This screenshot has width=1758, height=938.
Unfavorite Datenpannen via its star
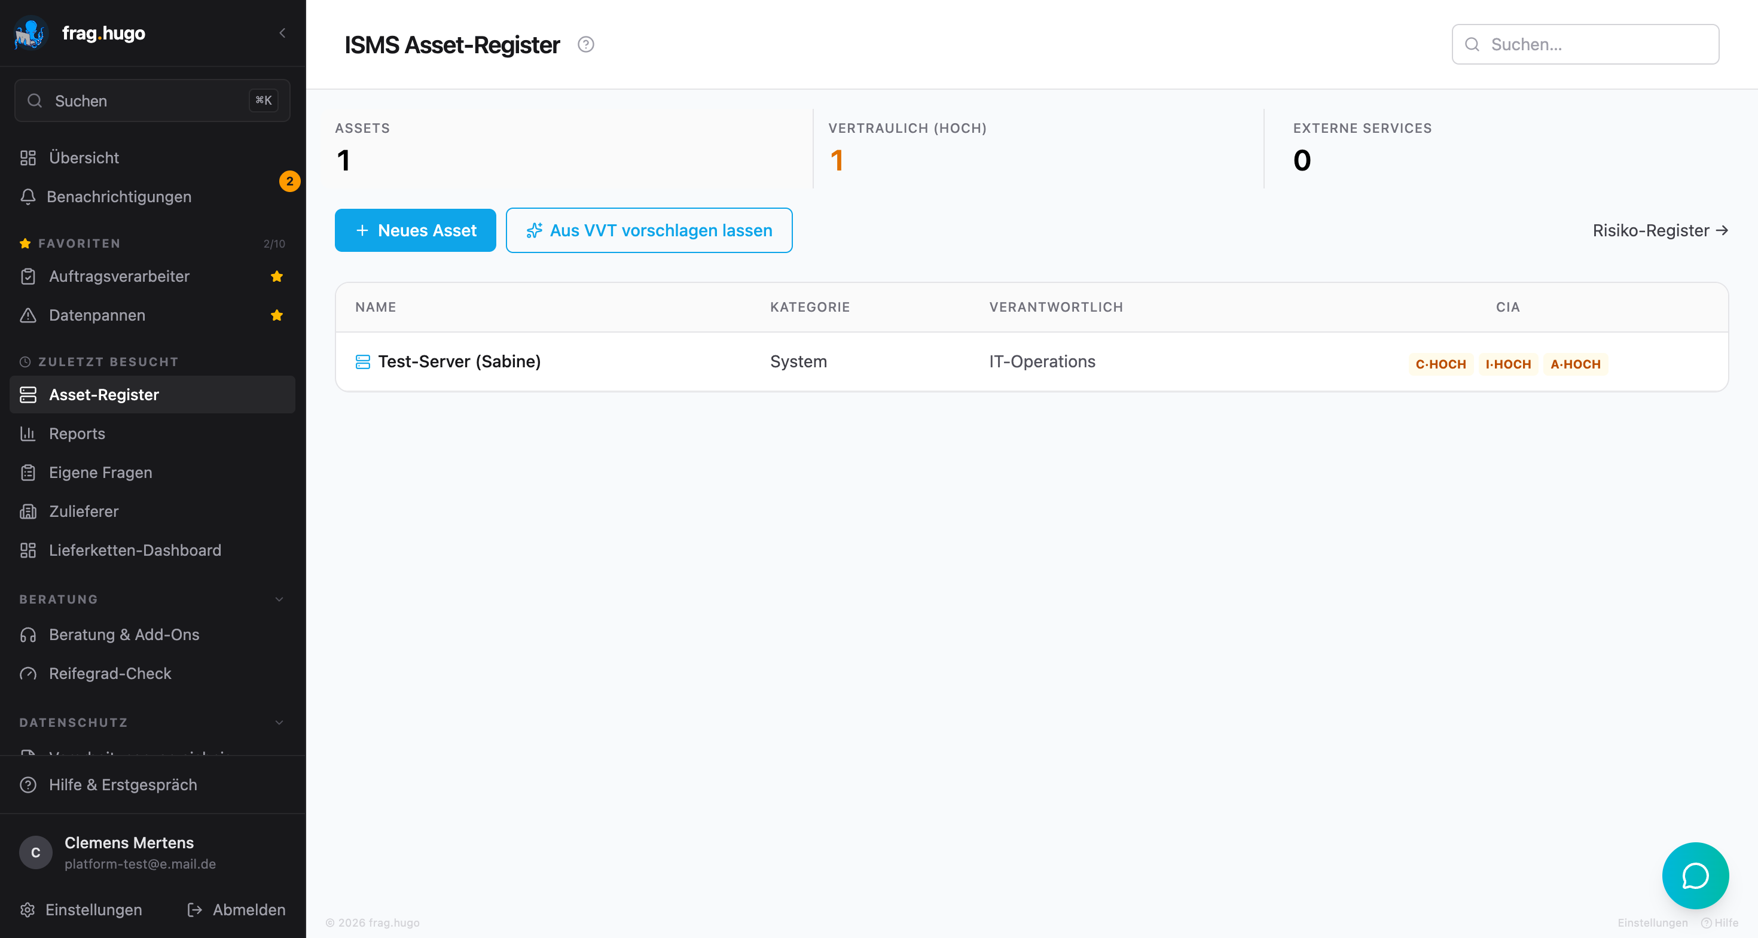click(x=276, y=315)
